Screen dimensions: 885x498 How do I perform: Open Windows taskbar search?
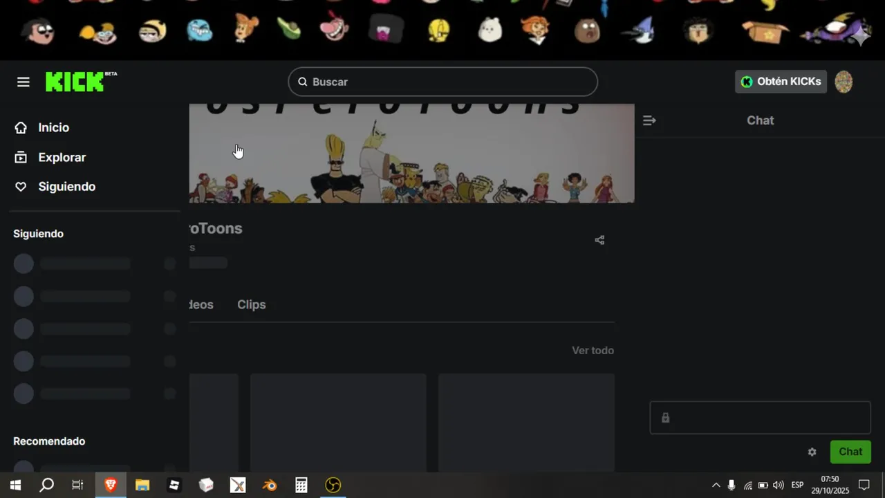pos(47,485)
